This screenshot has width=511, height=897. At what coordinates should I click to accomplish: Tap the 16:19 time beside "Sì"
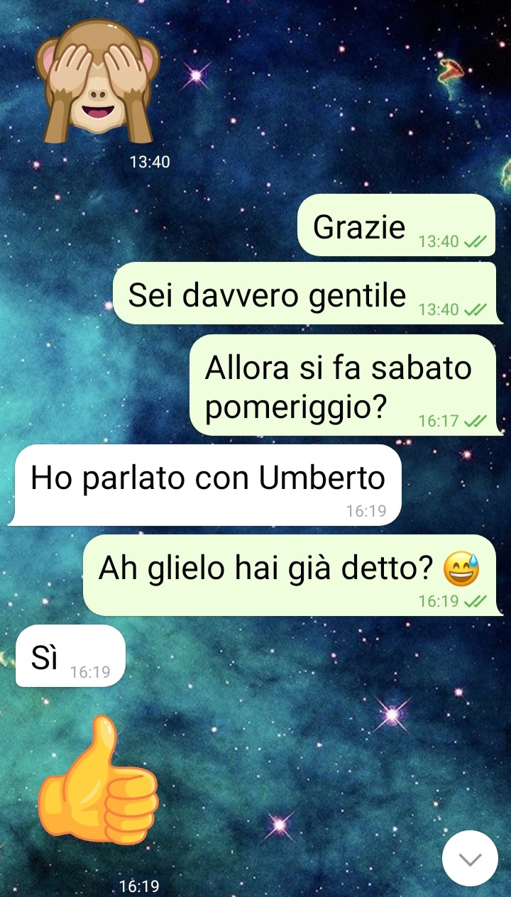point(91,672)
